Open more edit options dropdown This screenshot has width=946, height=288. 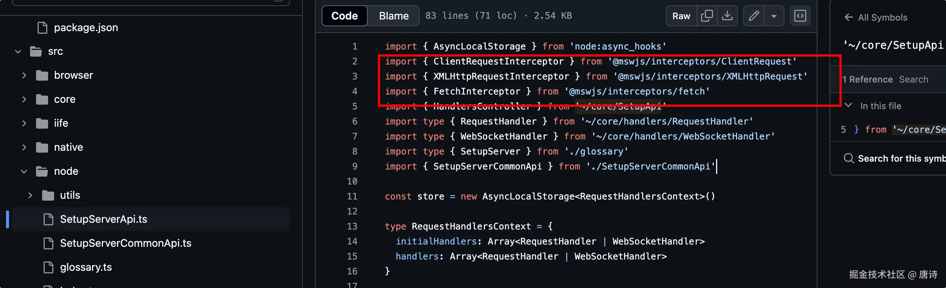tap(774, 16)
